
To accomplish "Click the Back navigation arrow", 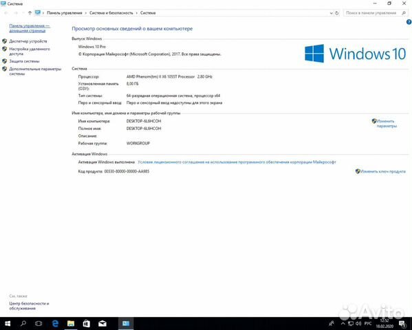I will (x=6, y=13).
